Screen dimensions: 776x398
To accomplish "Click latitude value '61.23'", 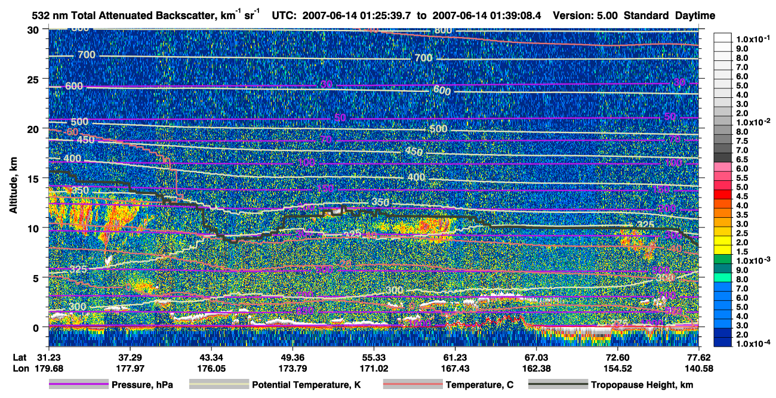I will click(x=454, y=356).
